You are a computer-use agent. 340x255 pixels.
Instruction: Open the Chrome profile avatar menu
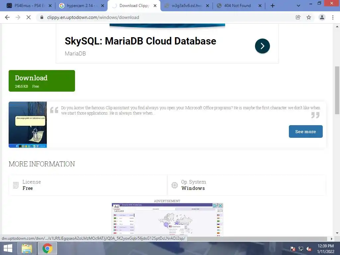coord(322,17)
